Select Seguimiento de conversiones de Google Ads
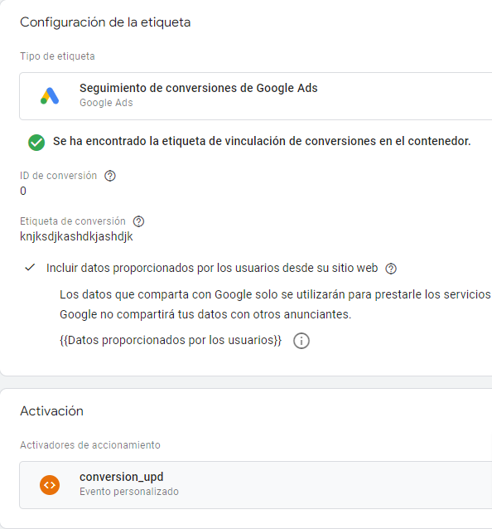 click(x=255, y=96)
